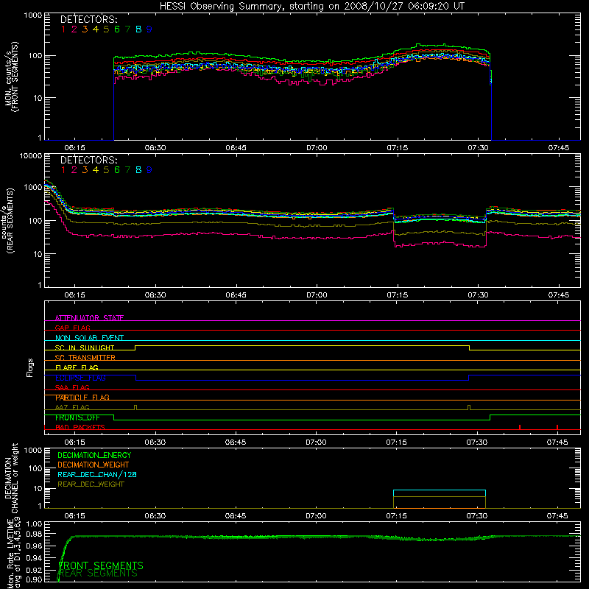Click the REAR SEGMENTS label in the livetime plot
The image size is (589, 589).
[99, 574]
